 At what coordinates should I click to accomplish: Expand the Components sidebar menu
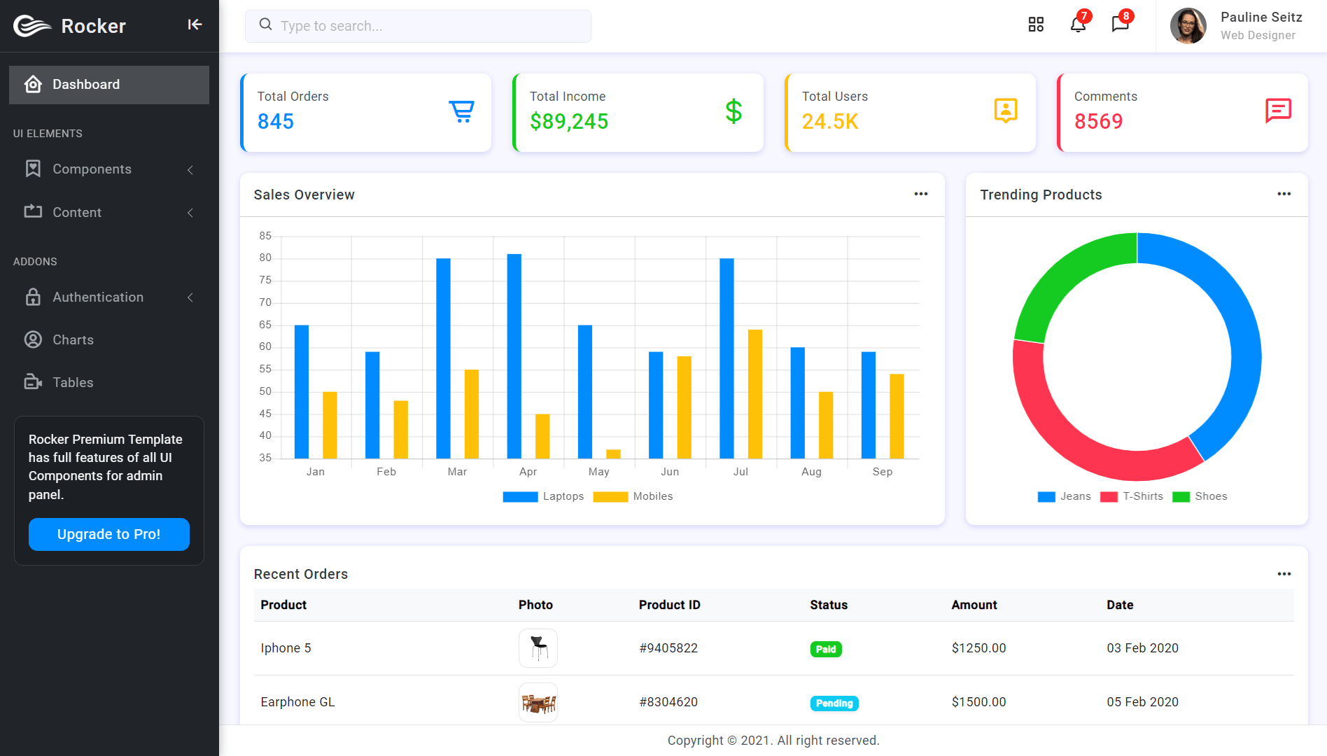(109, 169)
